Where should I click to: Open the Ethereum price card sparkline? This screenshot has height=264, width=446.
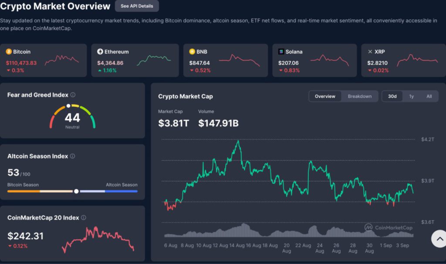point(153,60)
